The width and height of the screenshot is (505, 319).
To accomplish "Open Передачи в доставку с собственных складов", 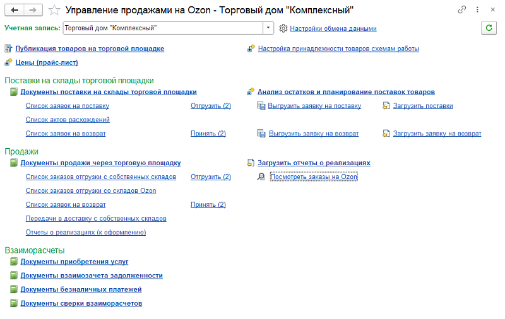I will (96, 218).
